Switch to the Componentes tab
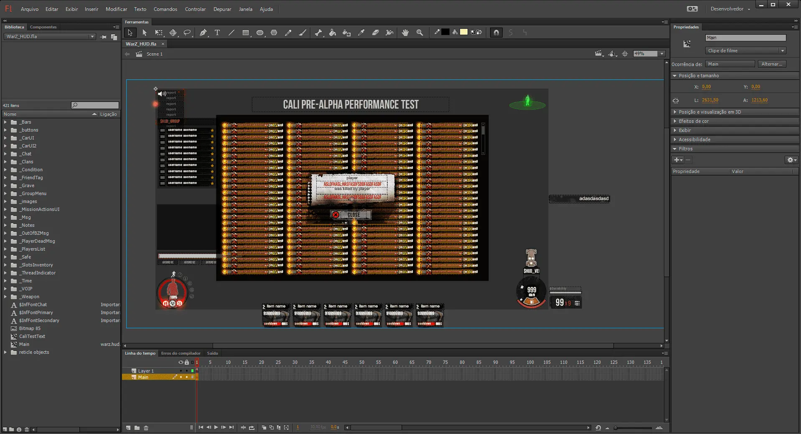Screen dimensions: 801x434 coord(43,27)
